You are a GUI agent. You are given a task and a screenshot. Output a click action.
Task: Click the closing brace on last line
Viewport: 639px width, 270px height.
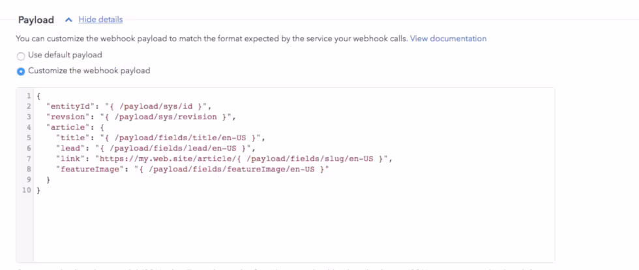pos(38,190)
